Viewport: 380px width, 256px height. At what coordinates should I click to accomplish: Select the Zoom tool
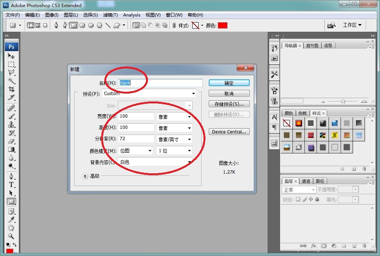[11, 236]
